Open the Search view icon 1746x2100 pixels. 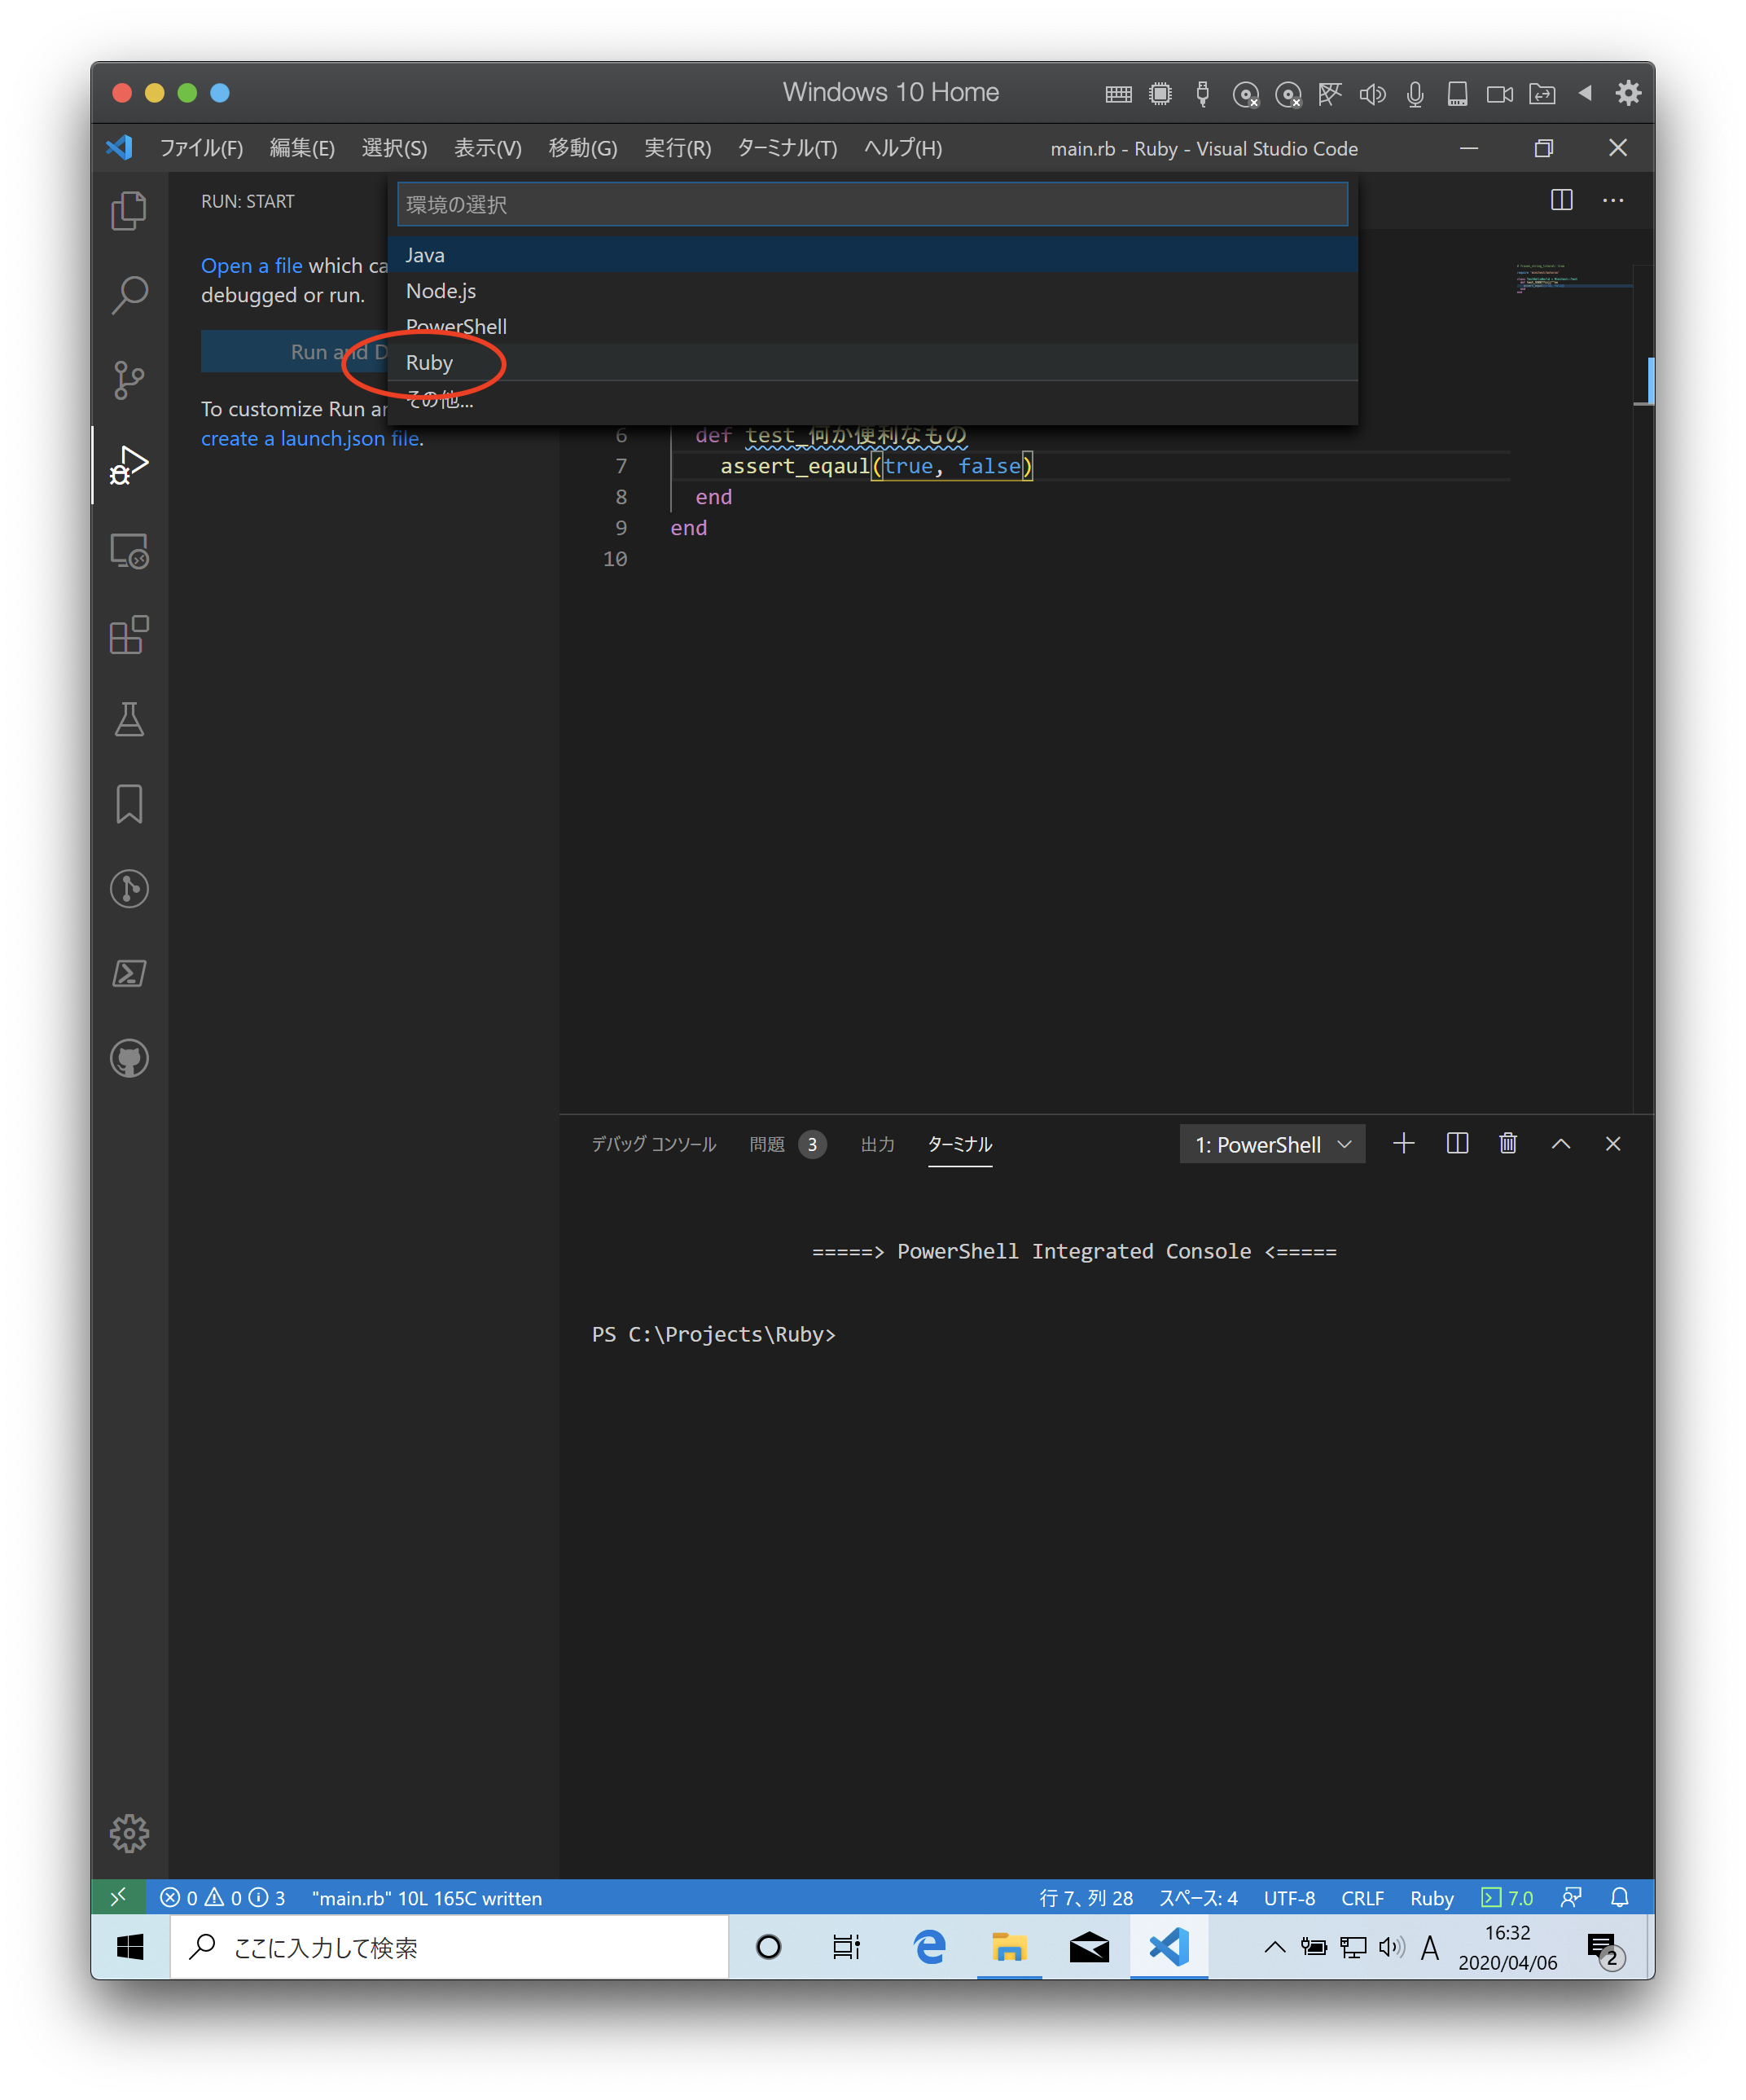pyautogui.click(x=129, y=295)
